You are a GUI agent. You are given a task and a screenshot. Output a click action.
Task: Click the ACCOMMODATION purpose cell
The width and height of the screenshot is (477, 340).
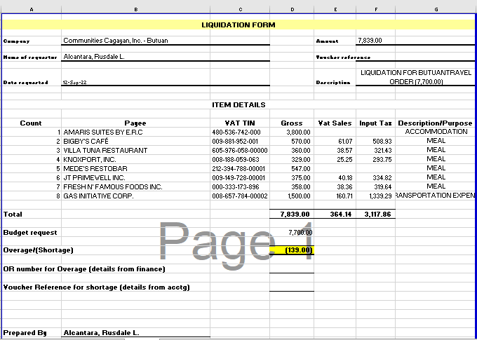436,132
